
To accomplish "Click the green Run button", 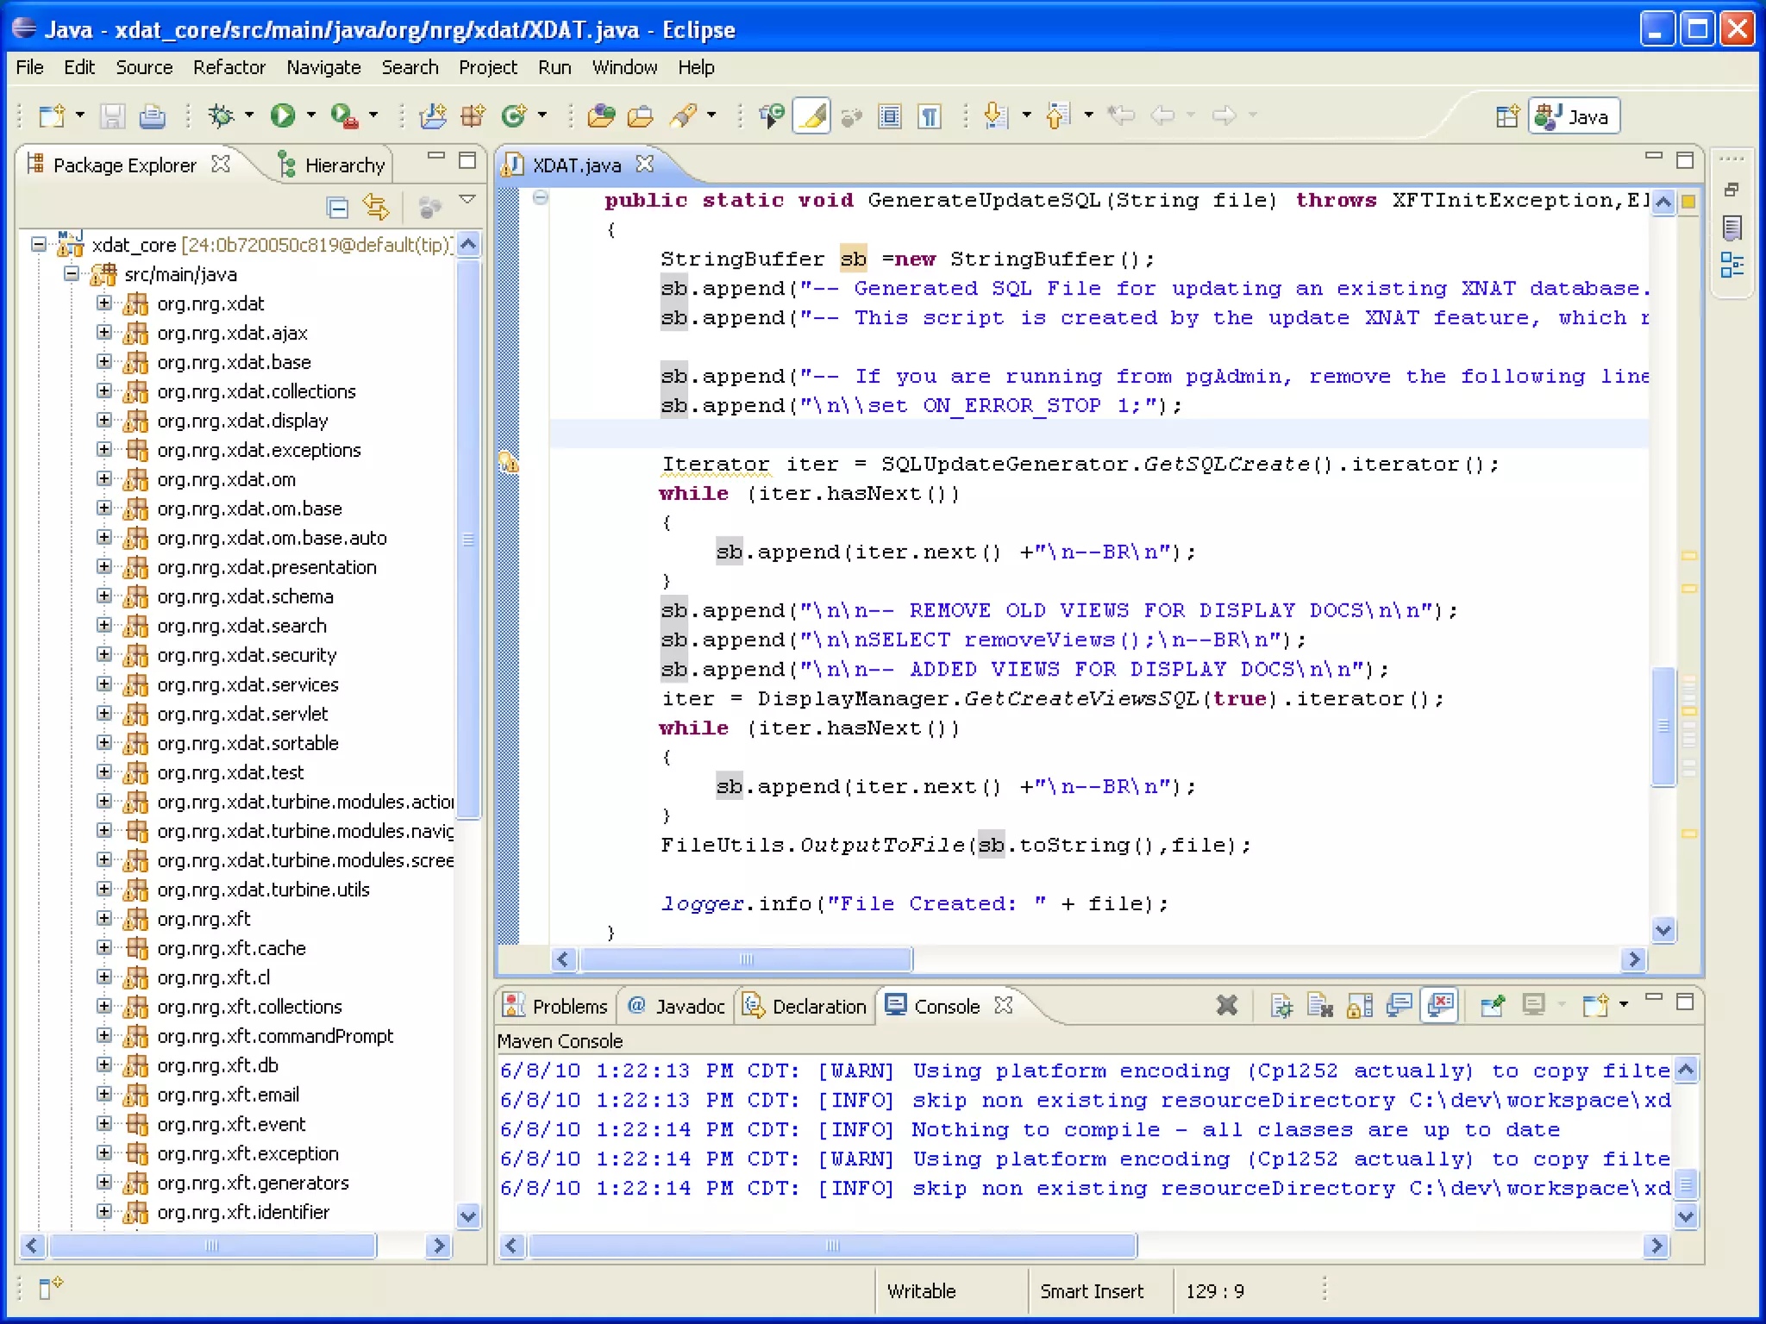I will tap(283, 116).
